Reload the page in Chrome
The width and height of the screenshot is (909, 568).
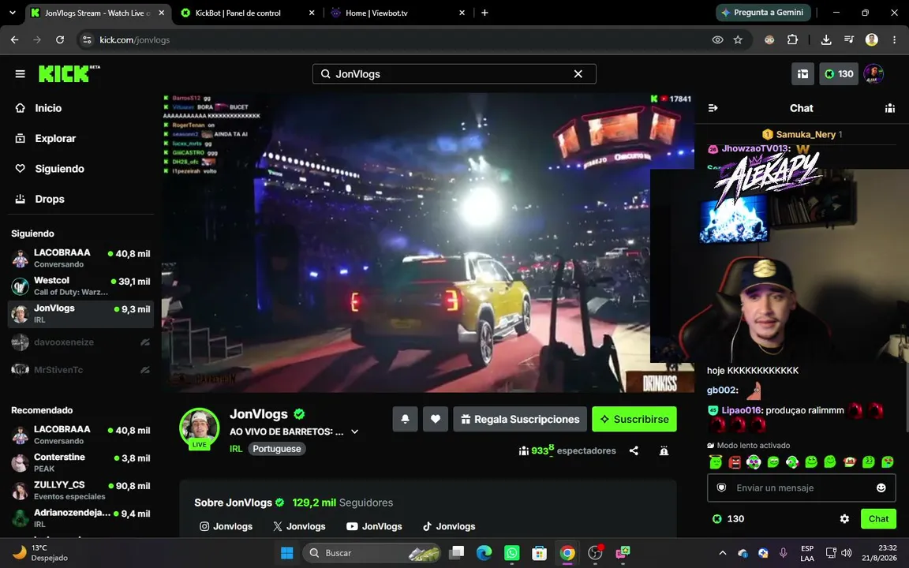point(60,40)
